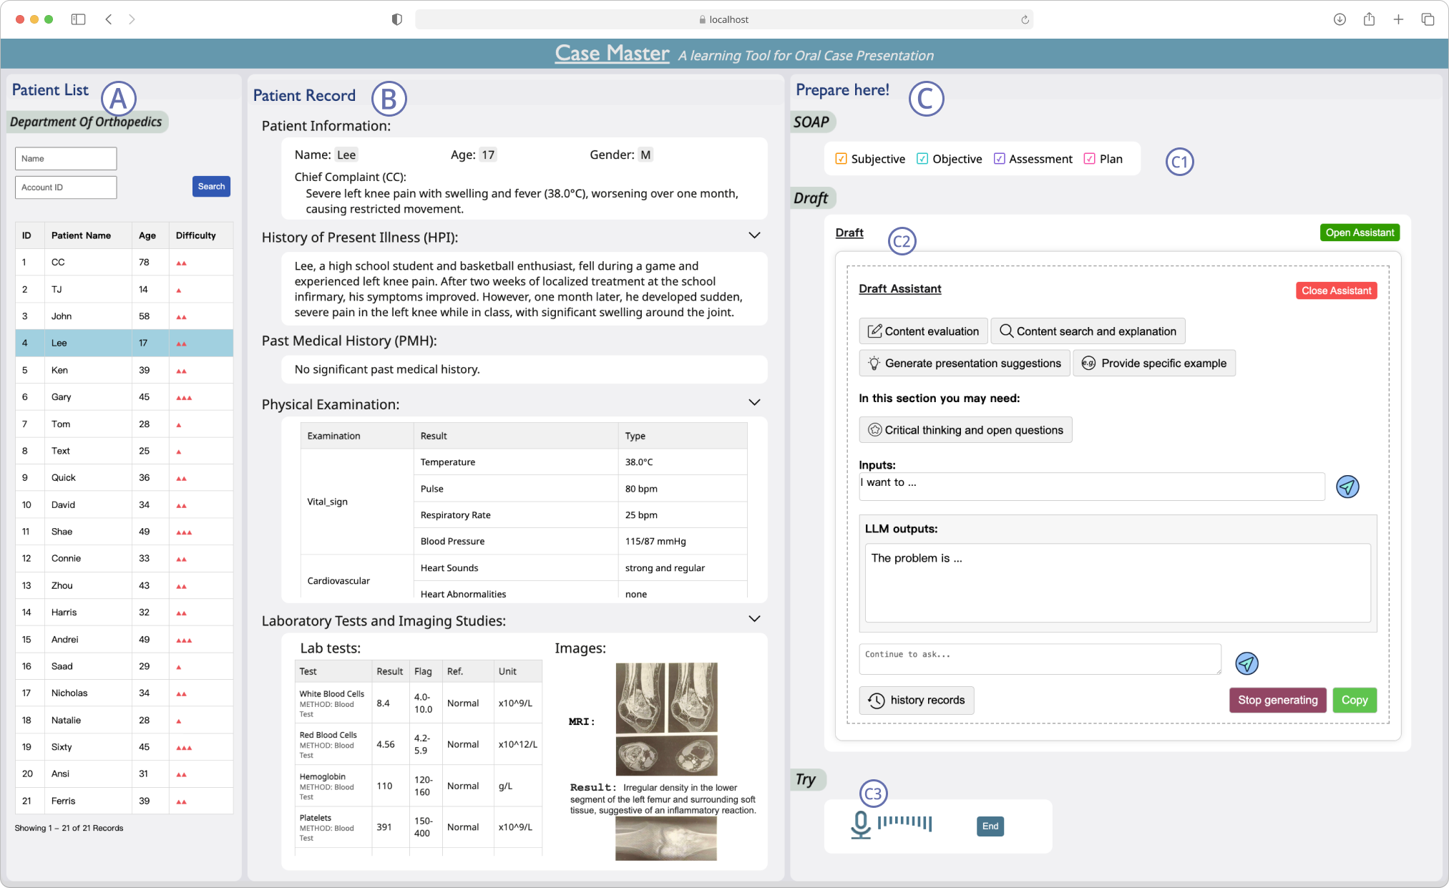Open history records
This screenshot has height=888, width=1449.
click(x=917, y=701)
